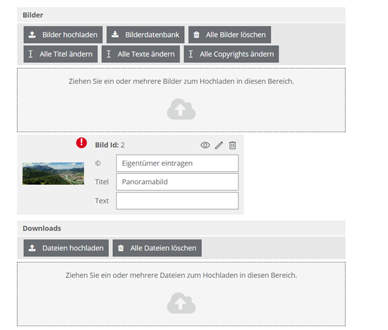
Task: Open the Bilderdatenbank
Action: pos(146,35)
